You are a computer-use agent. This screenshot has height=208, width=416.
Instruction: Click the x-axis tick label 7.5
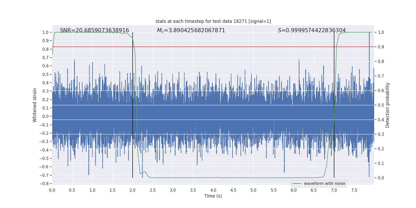pyautogui.click(x=354, y=190)
